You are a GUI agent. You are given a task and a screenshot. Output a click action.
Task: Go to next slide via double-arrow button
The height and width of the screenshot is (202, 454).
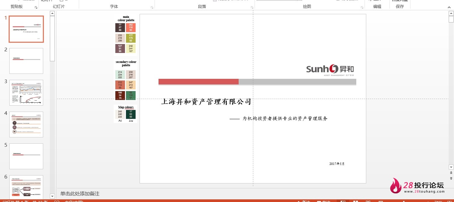point(451,178)
